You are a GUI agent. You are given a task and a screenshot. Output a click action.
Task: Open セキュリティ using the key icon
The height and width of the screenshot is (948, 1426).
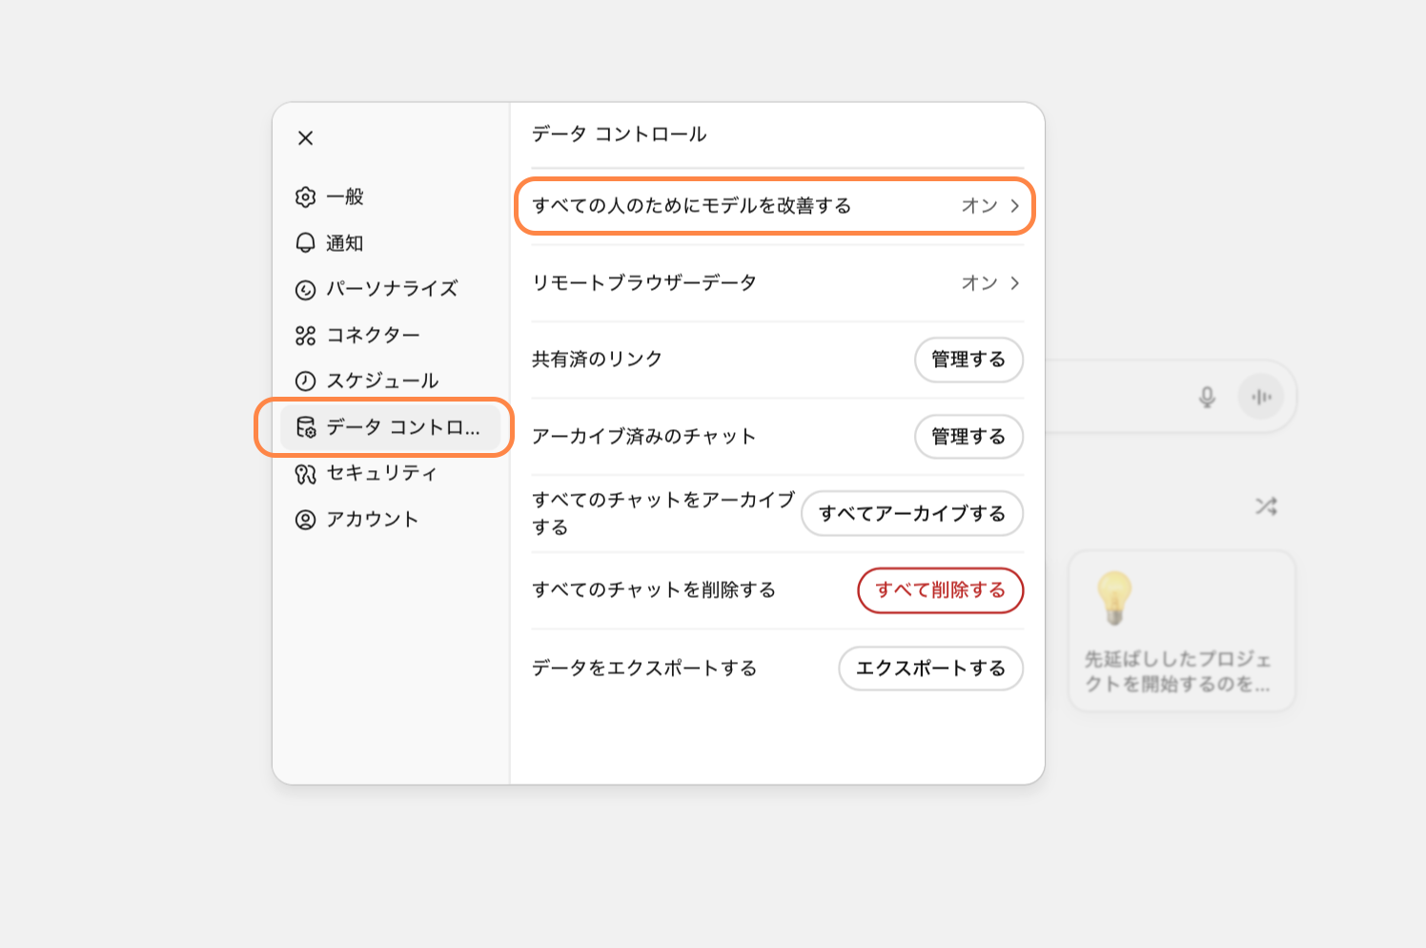pyautogui.click(x=305, y=472)
